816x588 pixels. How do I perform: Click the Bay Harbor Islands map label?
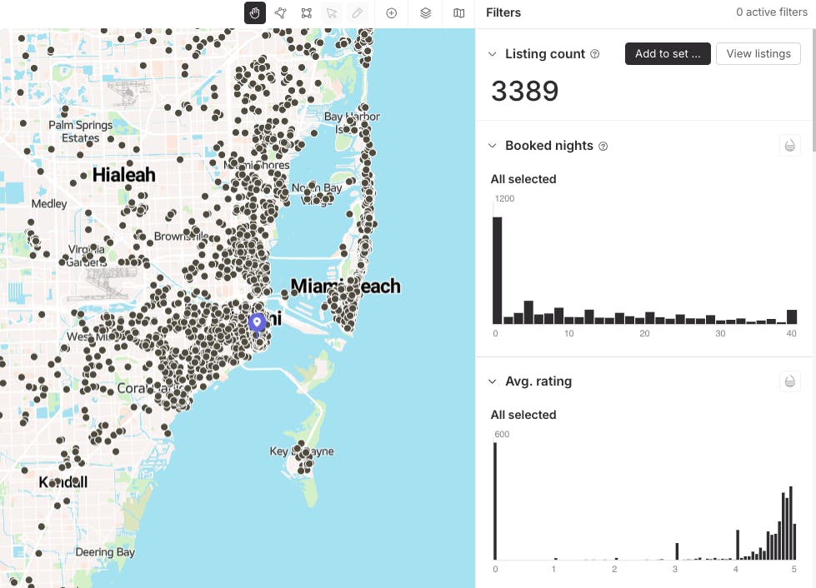click(352, 122)
